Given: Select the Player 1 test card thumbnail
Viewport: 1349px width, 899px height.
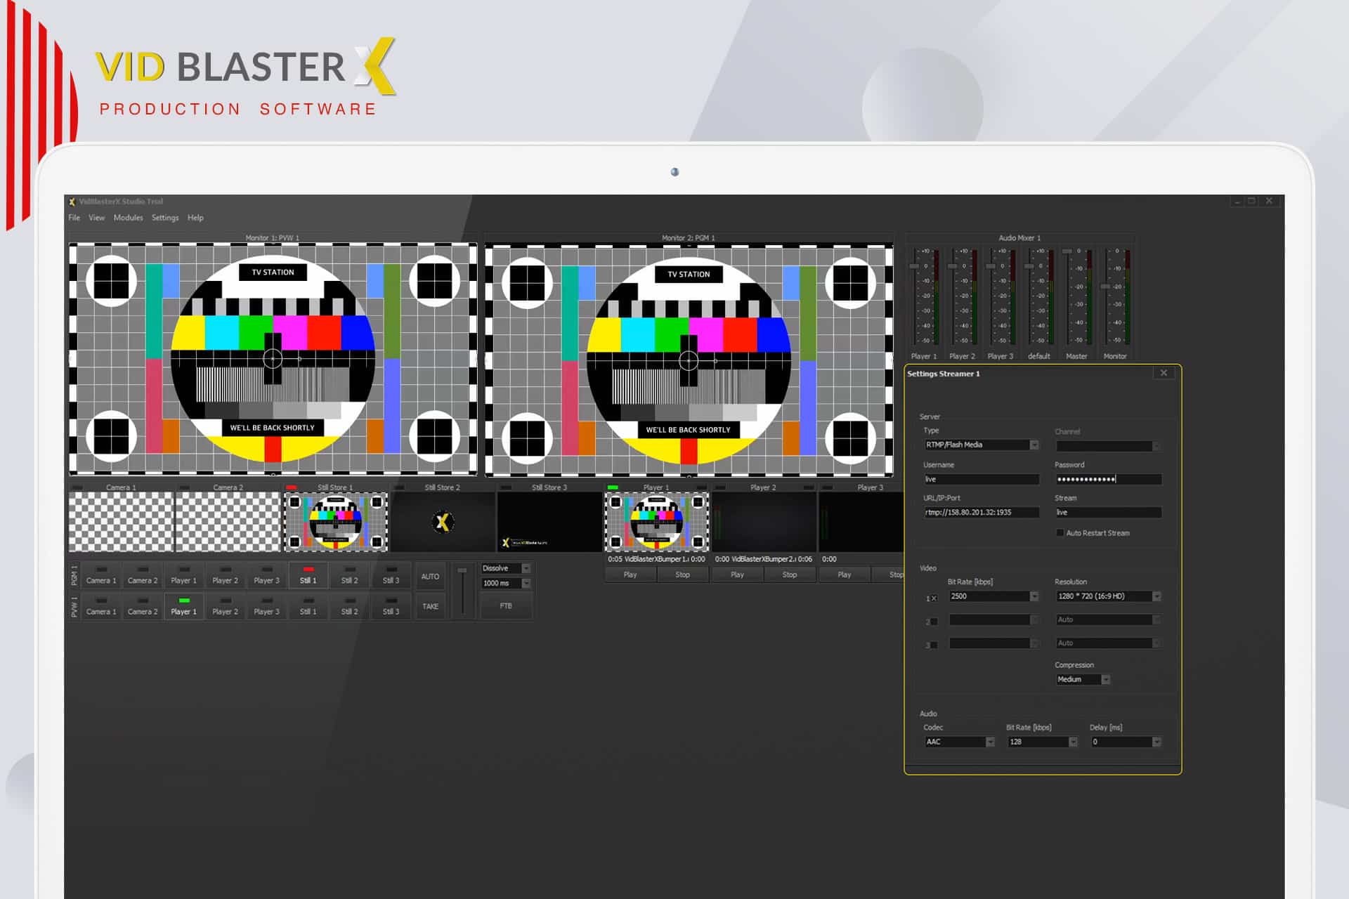Looking at the screenshot, I should (x=656, y=521).
